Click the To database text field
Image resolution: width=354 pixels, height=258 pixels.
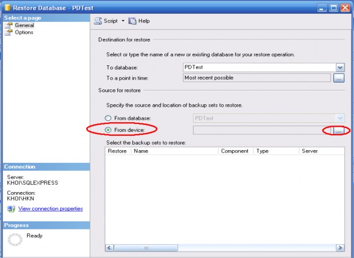(259, 68)
